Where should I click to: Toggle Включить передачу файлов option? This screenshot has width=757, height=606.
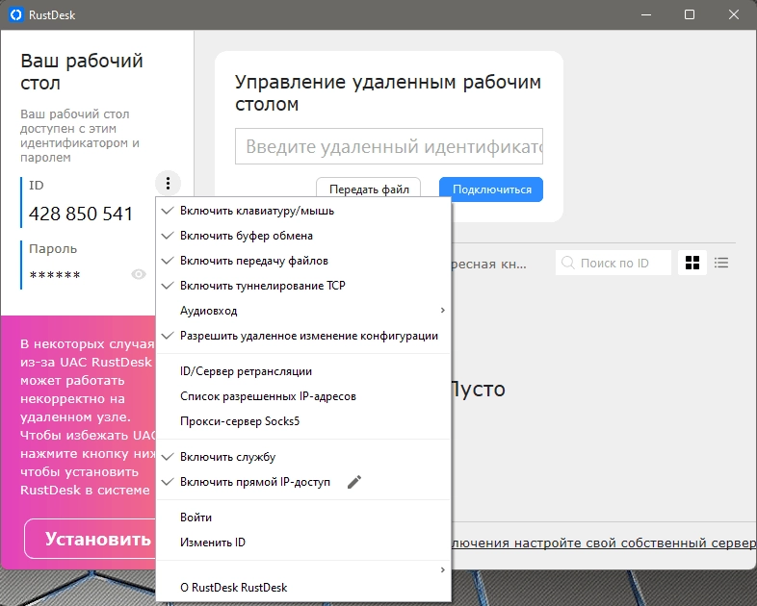303,261
